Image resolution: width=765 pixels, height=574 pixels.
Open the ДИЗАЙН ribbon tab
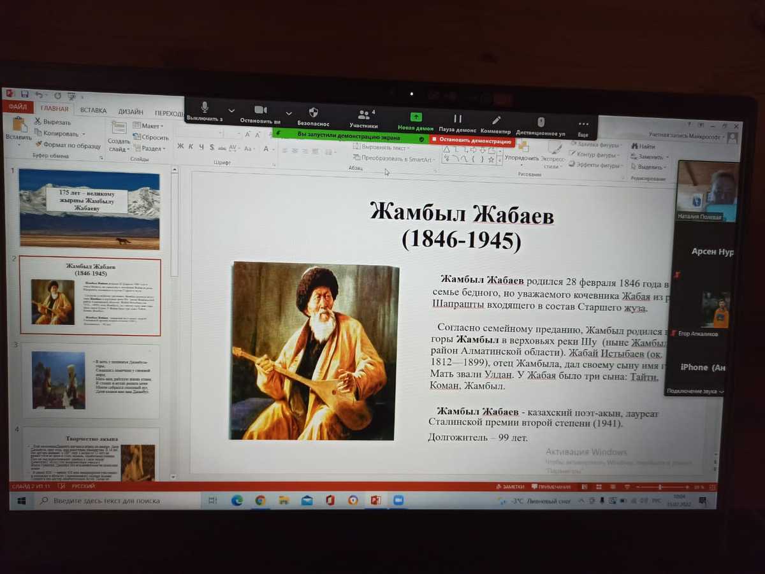(x=130, y=111)
